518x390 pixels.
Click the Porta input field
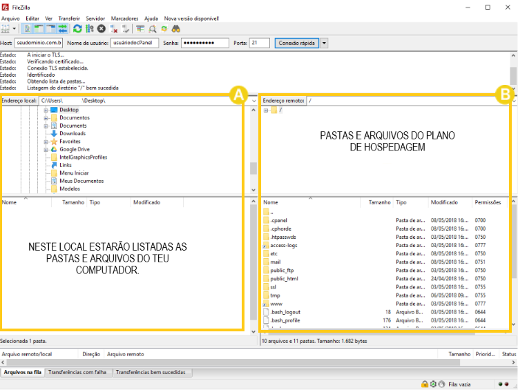[x=259, y=43]
